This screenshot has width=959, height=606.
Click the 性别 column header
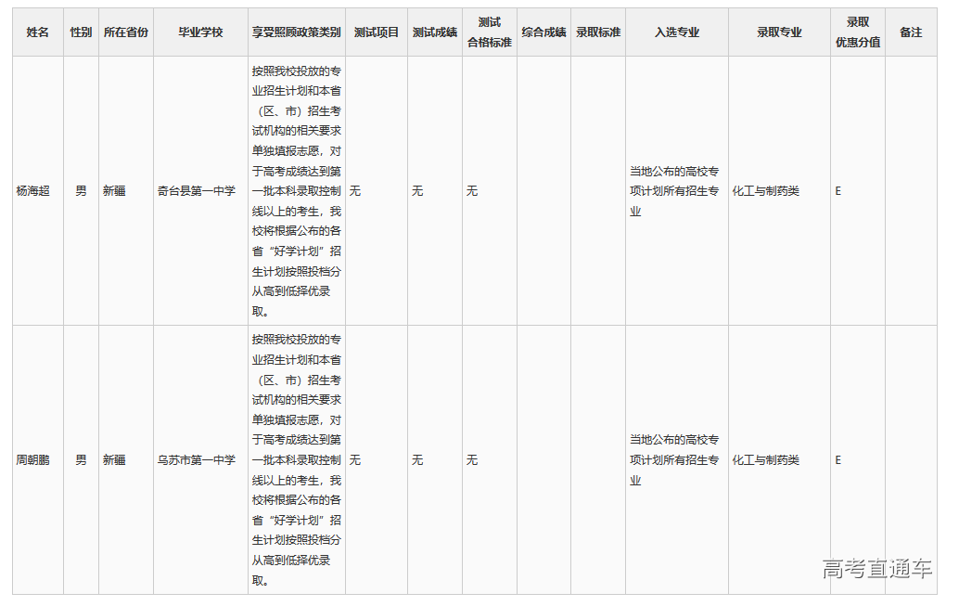pyautogui.click(x=80, y=31)
